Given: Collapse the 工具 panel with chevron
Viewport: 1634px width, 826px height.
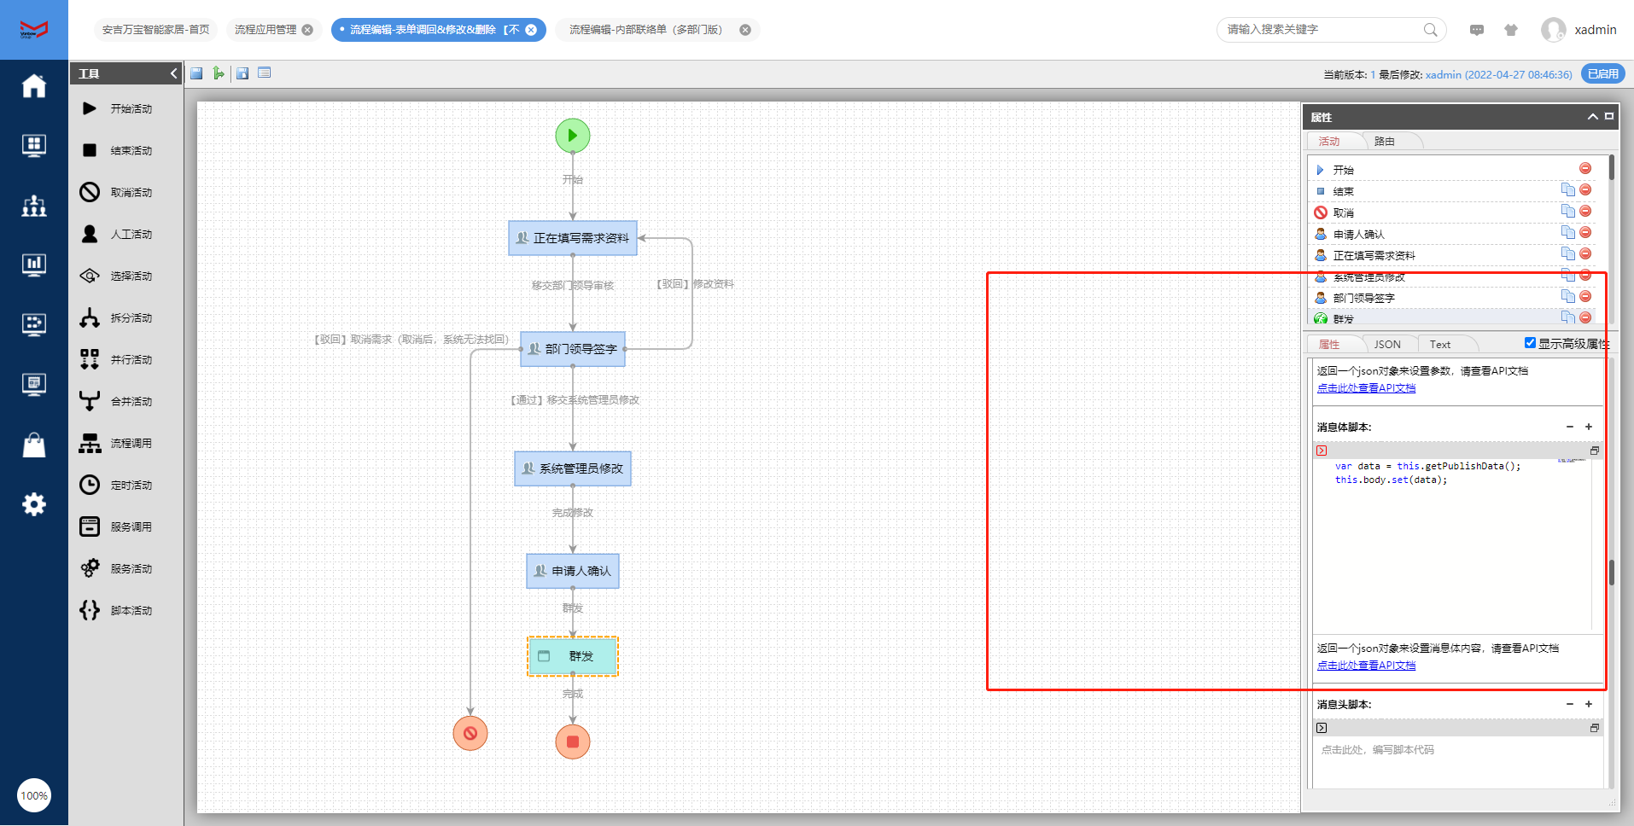Looking at the screenshot, I should (173, 73).
